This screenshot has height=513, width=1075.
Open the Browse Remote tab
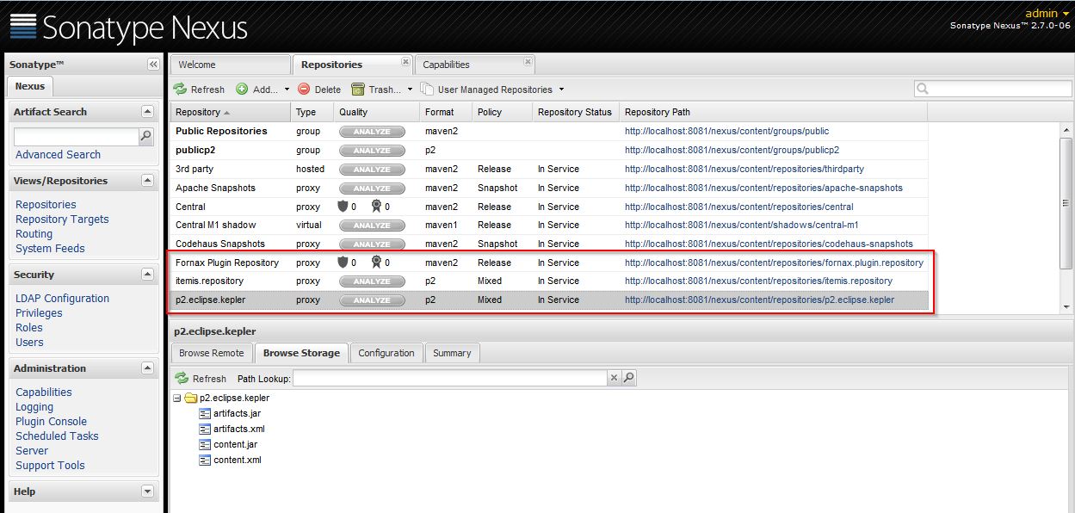coord(212,353)
